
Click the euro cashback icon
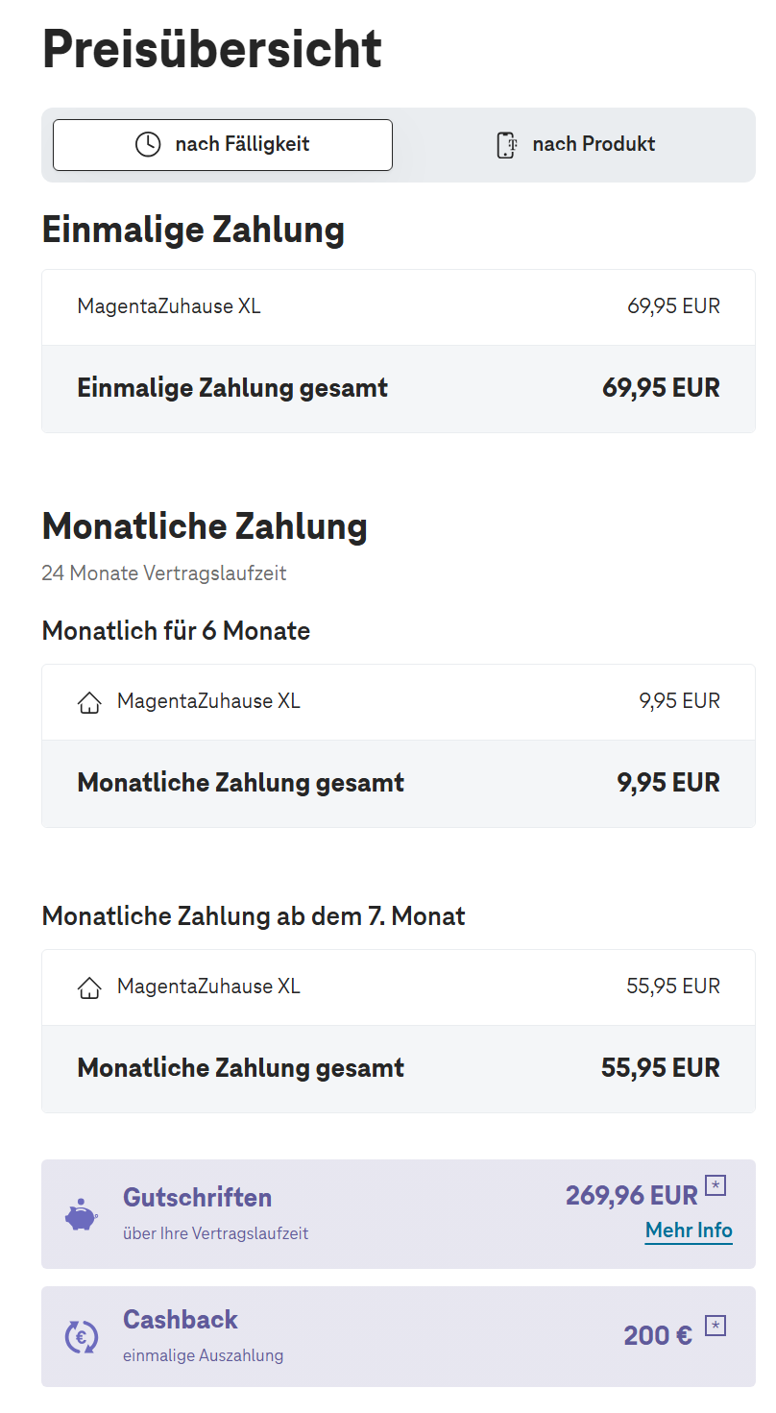pos(82,1336)
